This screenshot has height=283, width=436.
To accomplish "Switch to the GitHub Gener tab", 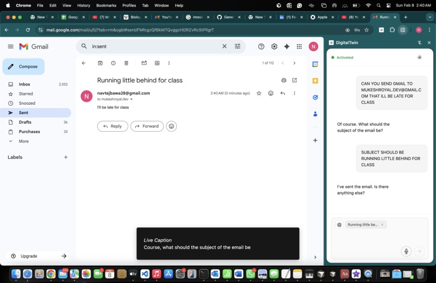I will click(229, 17).
